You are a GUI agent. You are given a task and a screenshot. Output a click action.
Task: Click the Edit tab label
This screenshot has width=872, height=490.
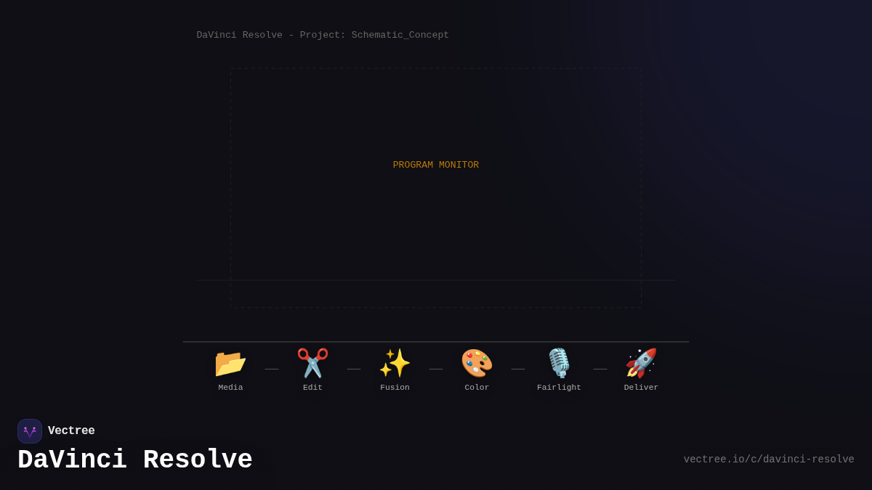pos(312,387)
